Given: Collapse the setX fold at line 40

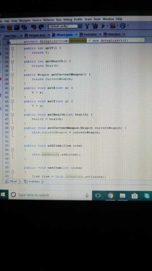Looking at the screenshot, I should [x=12, y=88].
